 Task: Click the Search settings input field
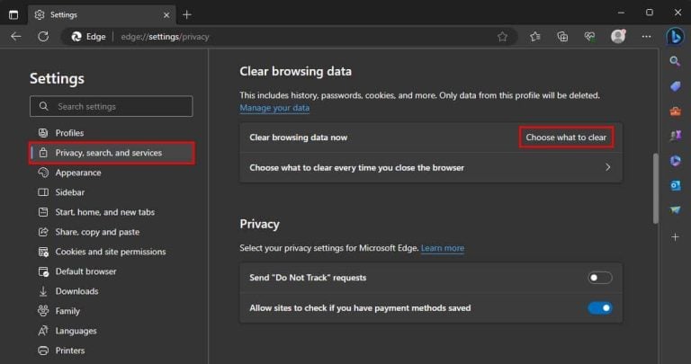tap(112, 106)
